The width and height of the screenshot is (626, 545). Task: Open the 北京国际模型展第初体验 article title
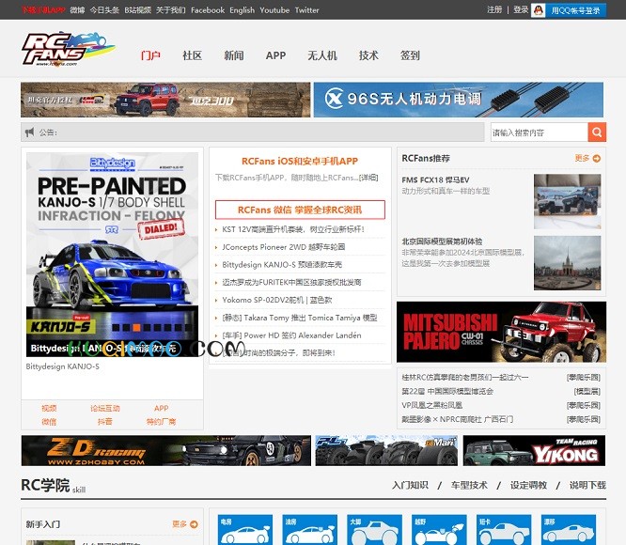coord(442,241)
